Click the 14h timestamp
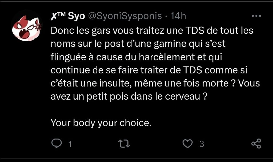 (178, 16)
